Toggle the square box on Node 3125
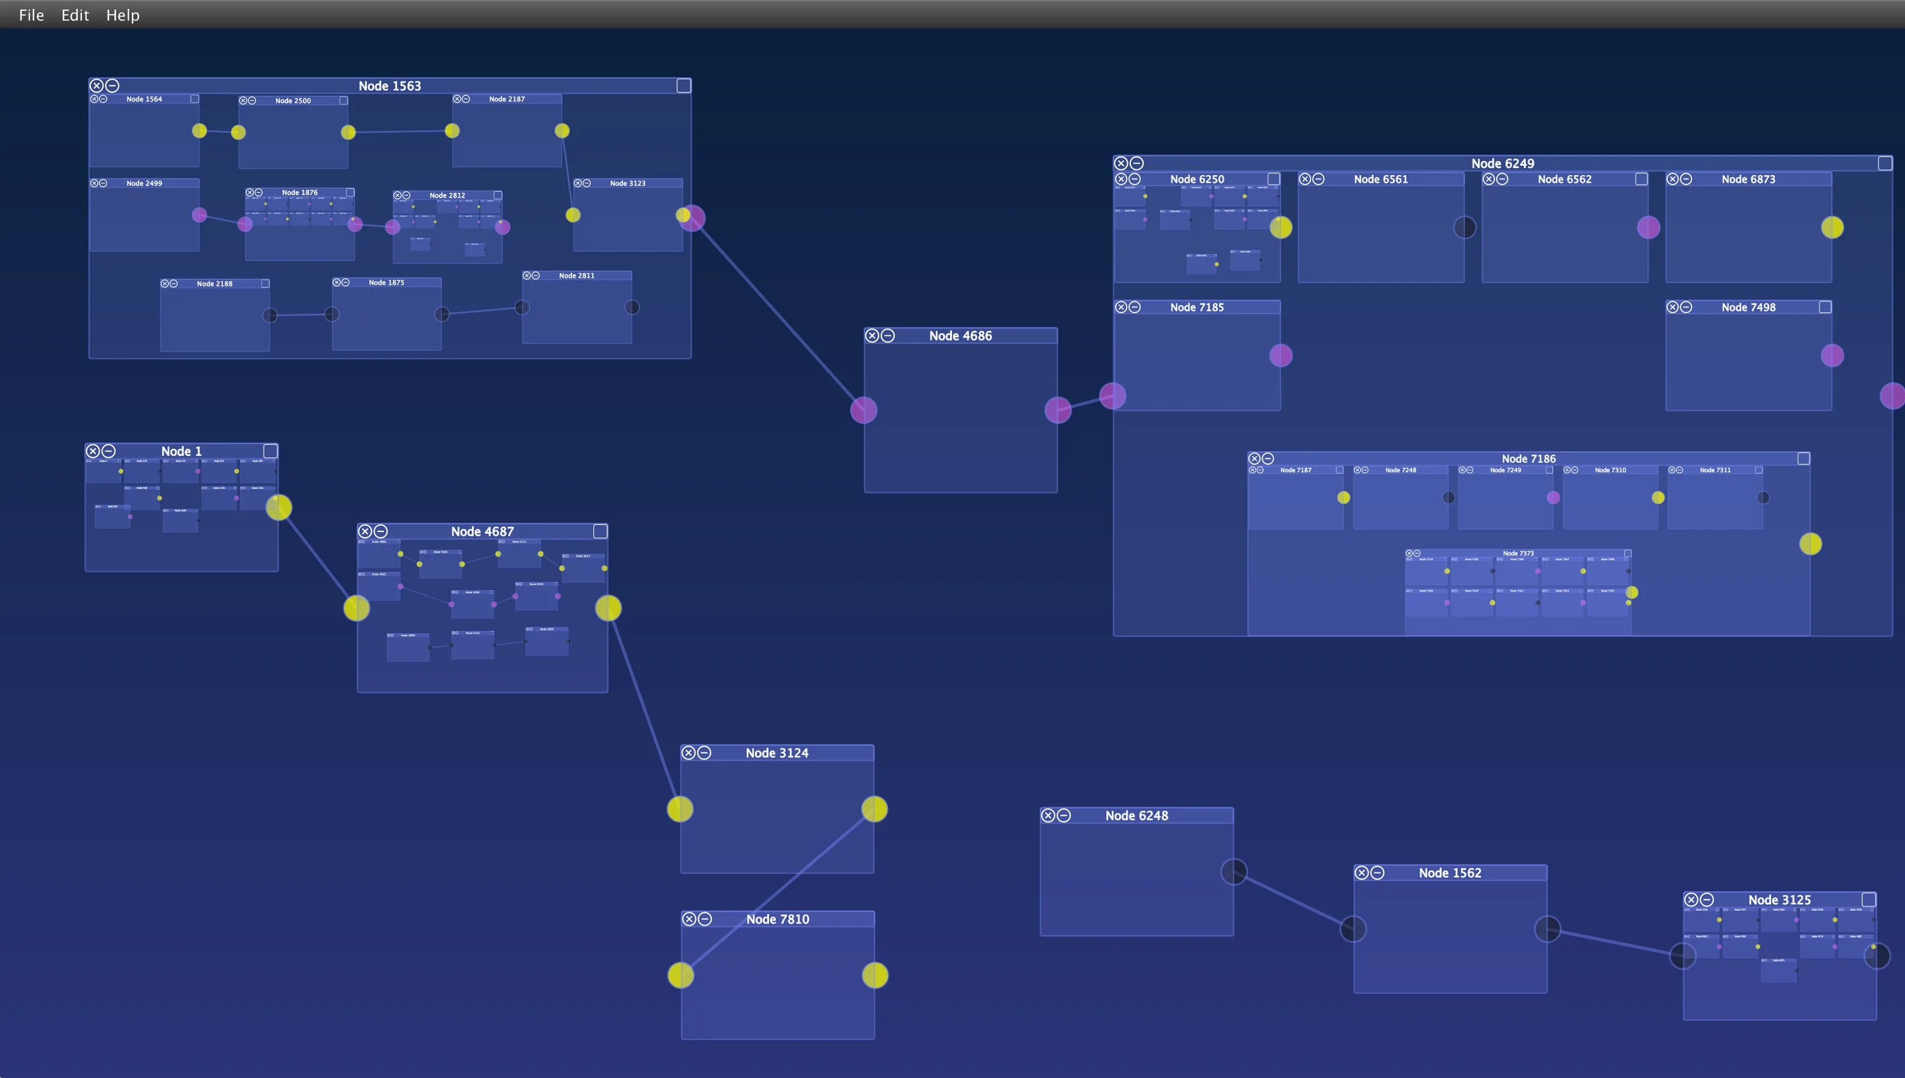Viewport: 1905px width, 1078px height. (x=1869, y=900)
